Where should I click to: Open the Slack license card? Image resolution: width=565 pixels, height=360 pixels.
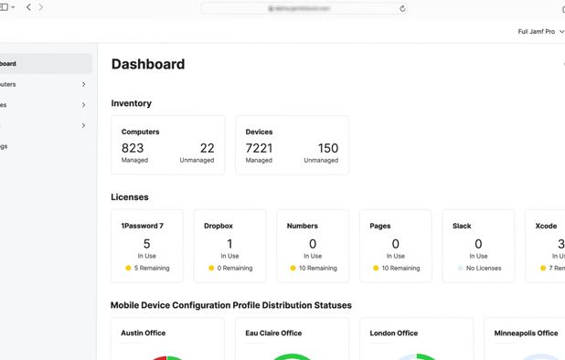478,246
